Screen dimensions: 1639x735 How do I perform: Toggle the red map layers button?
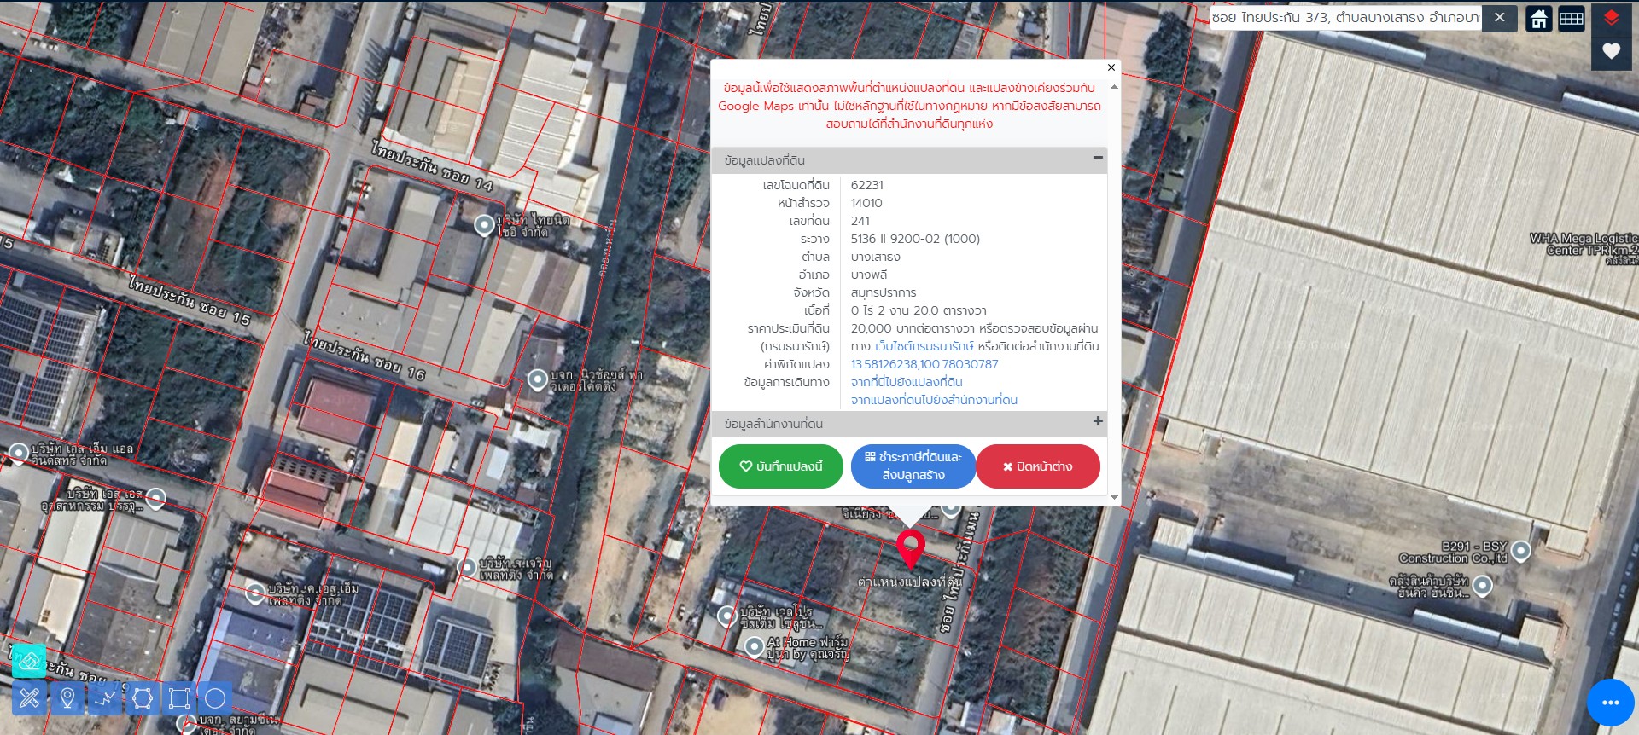tap(1611, 19)
